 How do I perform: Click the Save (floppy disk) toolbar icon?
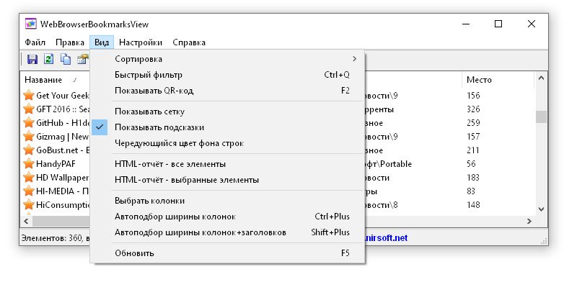coord(32,59)
